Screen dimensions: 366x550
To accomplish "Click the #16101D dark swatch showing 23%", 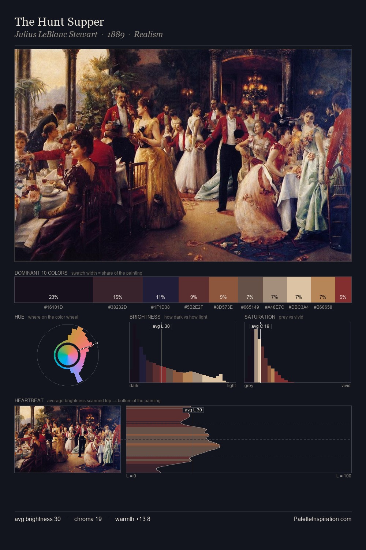I will tap(54, 290).
